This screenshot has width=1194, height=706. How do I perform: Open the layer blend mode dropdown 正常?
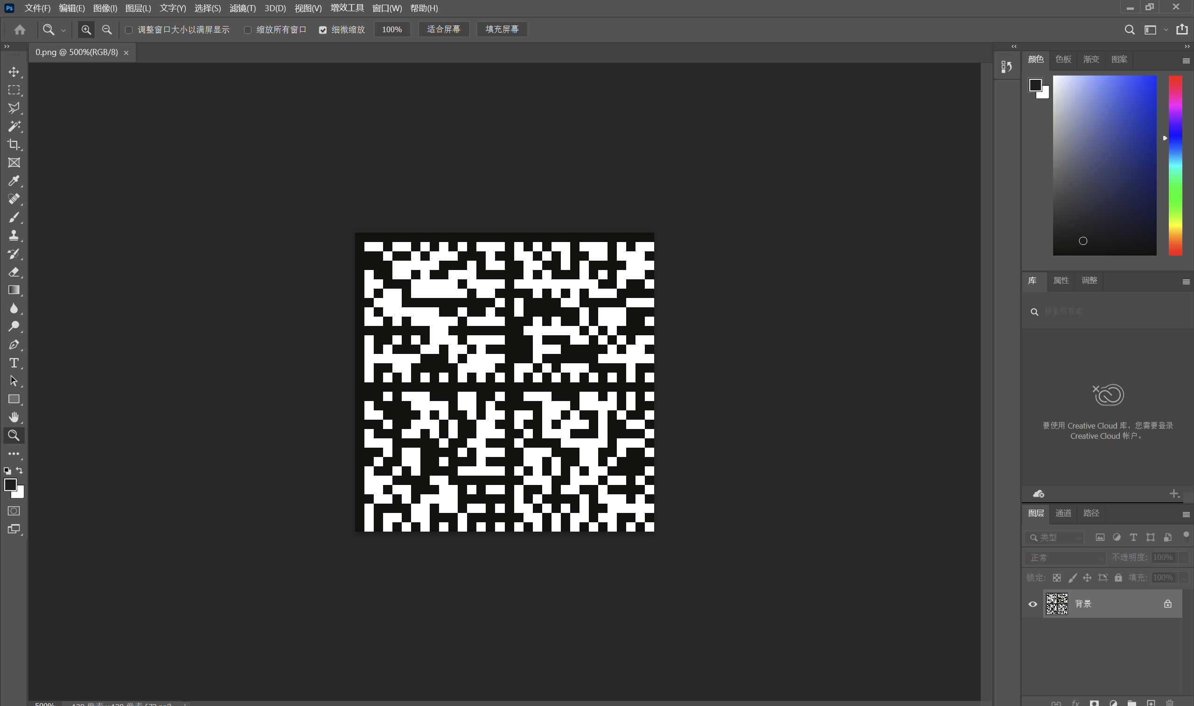point(1065,558)
